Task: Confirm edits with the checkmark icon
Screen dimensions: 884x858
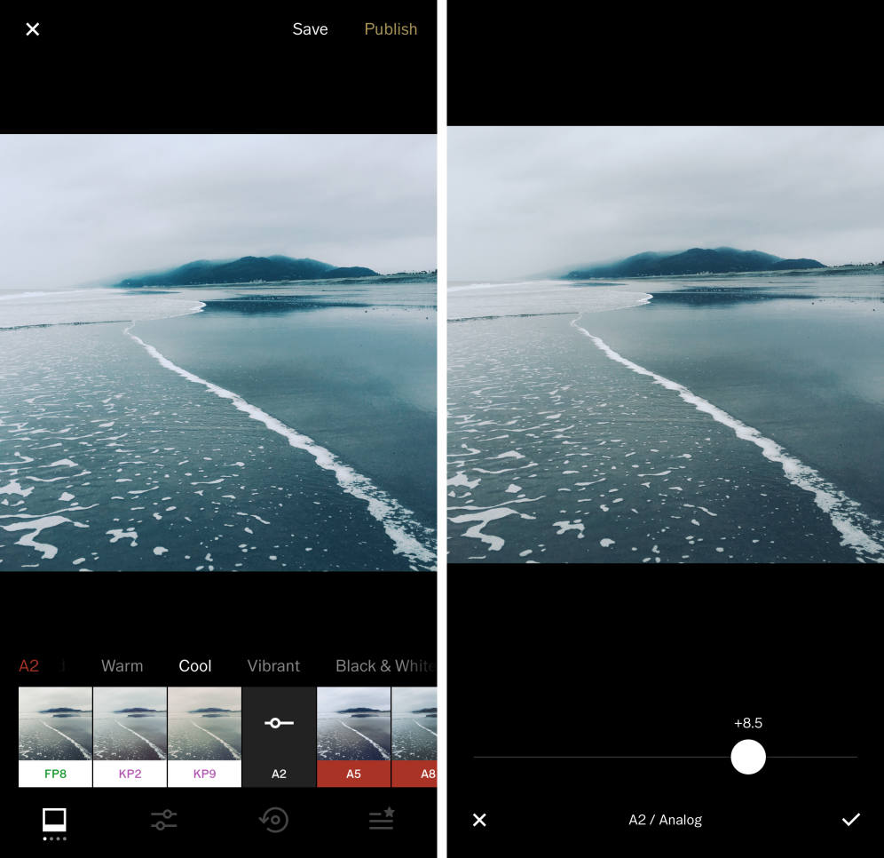Action: pos(850,820)
